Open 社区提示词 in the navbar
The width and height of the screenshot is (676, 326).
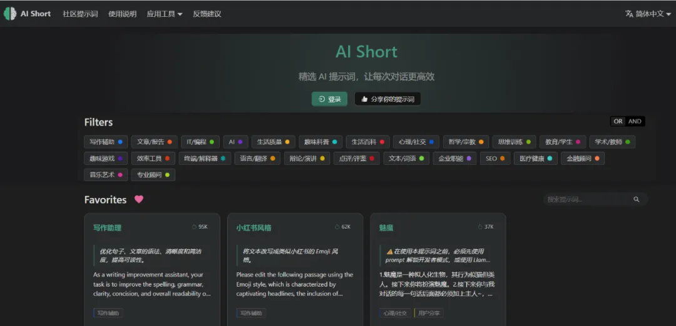click(x=81, y=14)
